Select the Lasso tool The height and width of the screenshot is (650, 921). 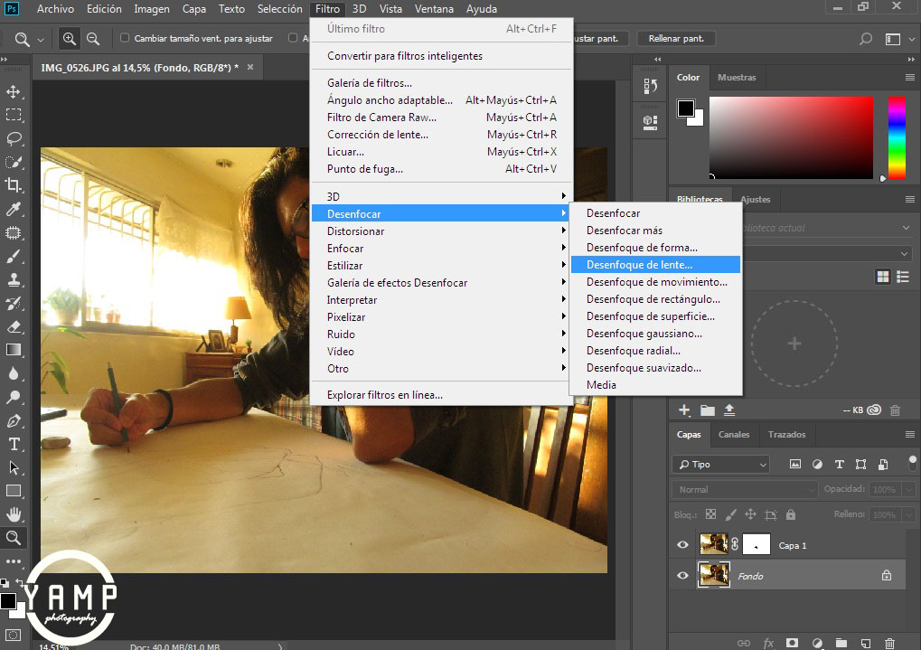(14, 138)
